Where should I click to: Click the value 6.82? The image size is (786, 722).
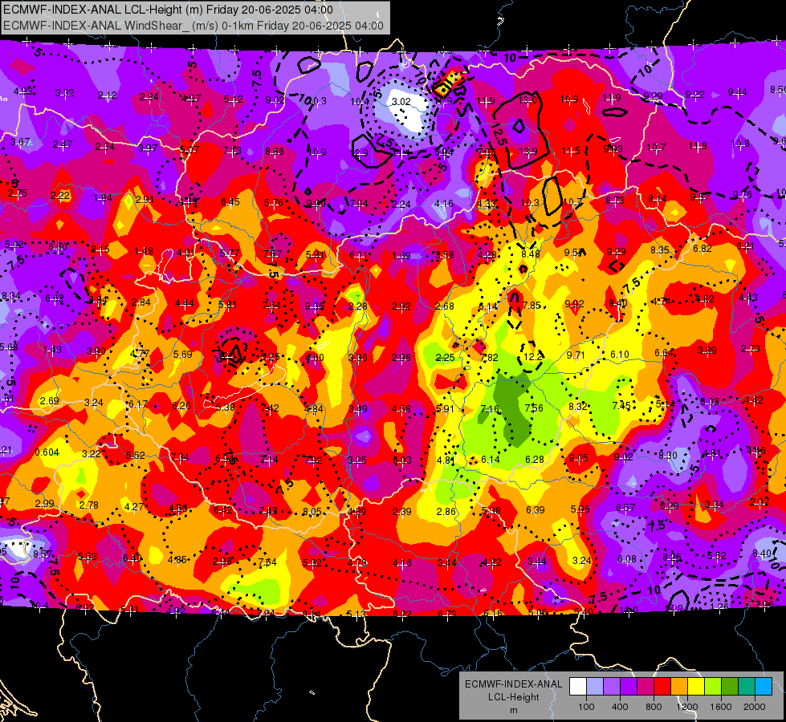[703, 249]
